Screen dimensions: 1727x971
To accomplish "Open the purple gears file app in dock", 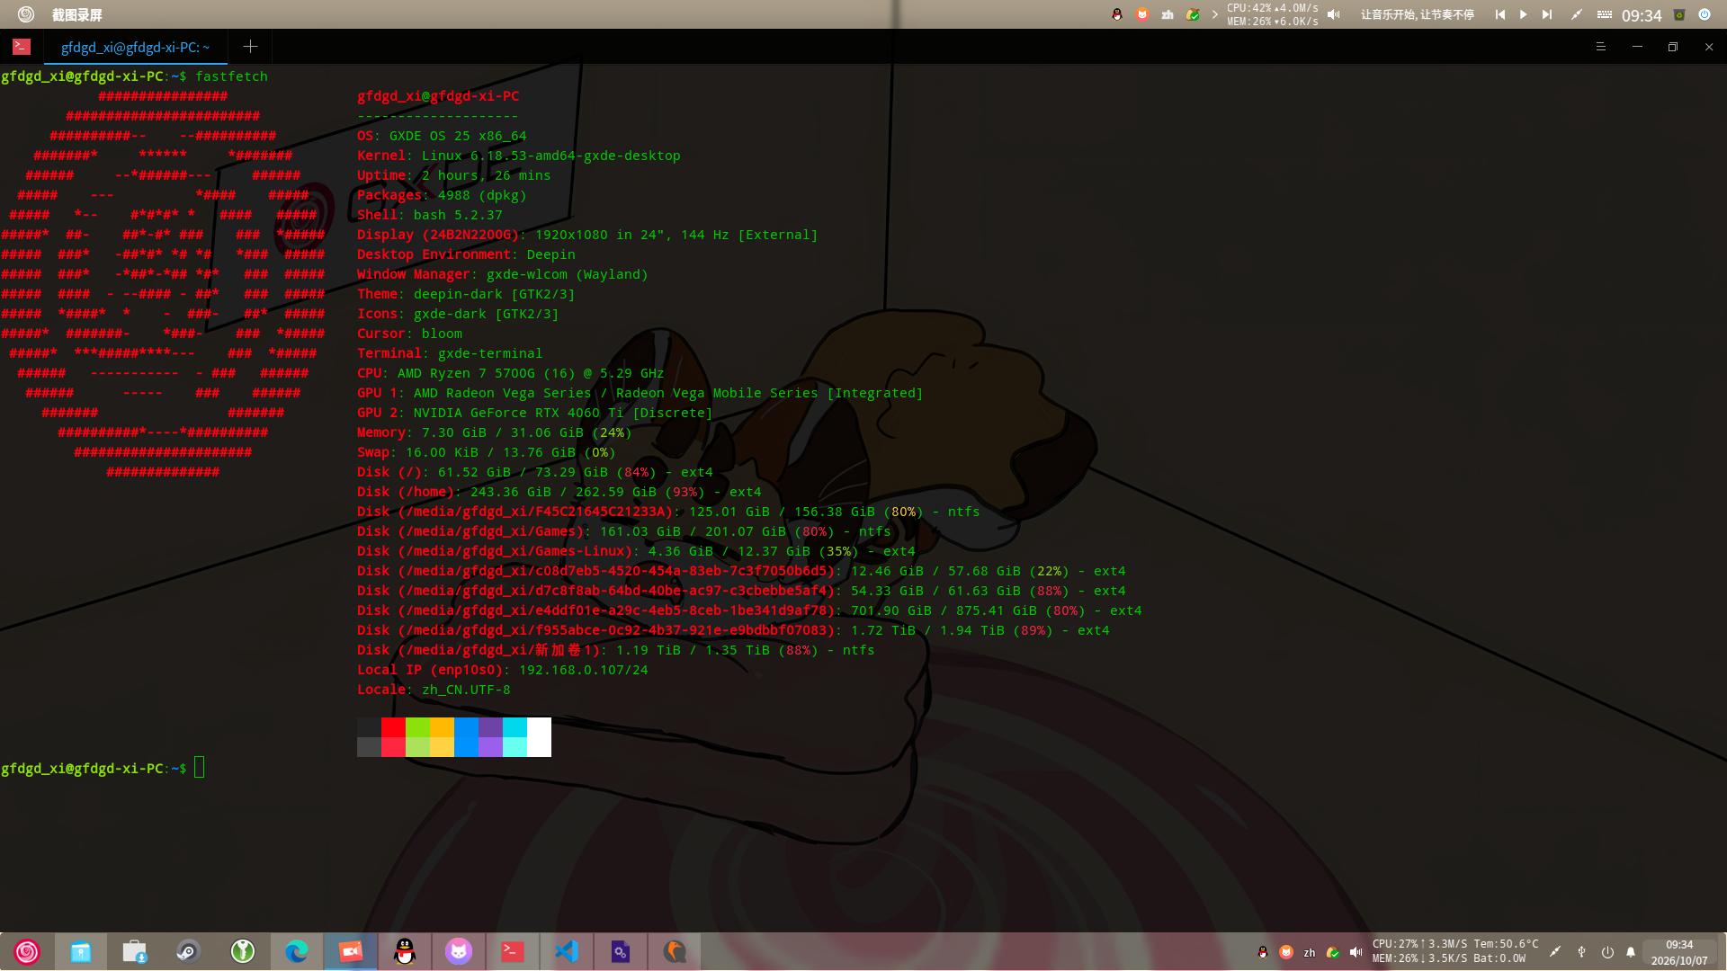I will 621,951.
